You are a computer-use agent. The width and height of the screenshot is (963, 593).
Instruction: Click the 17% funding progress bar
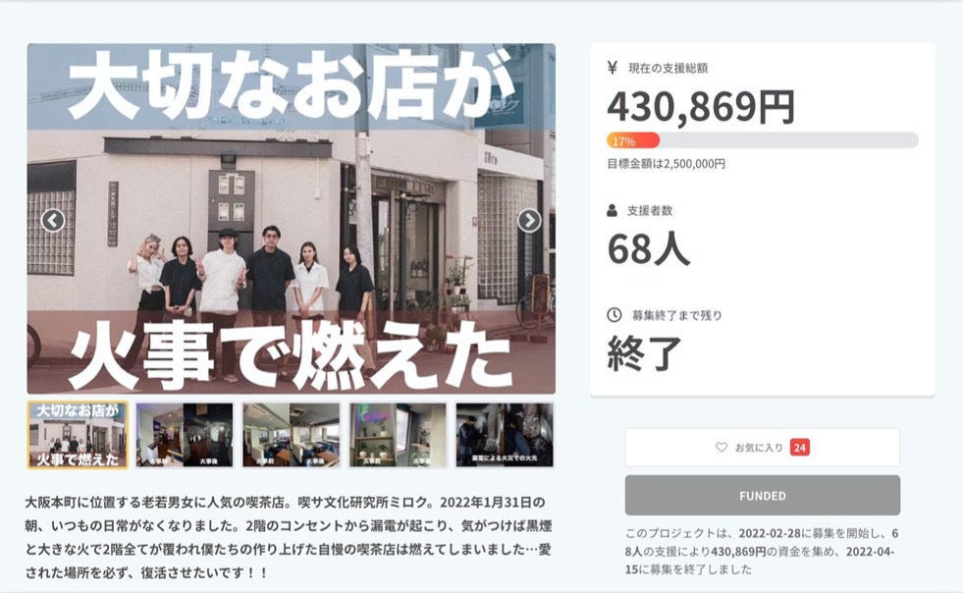pyautogui.click(x=762, y=140)
